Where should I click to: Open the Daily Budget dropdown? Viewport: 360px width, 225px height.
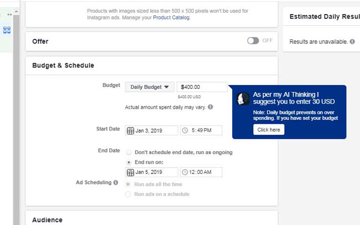tap(150, 87)
